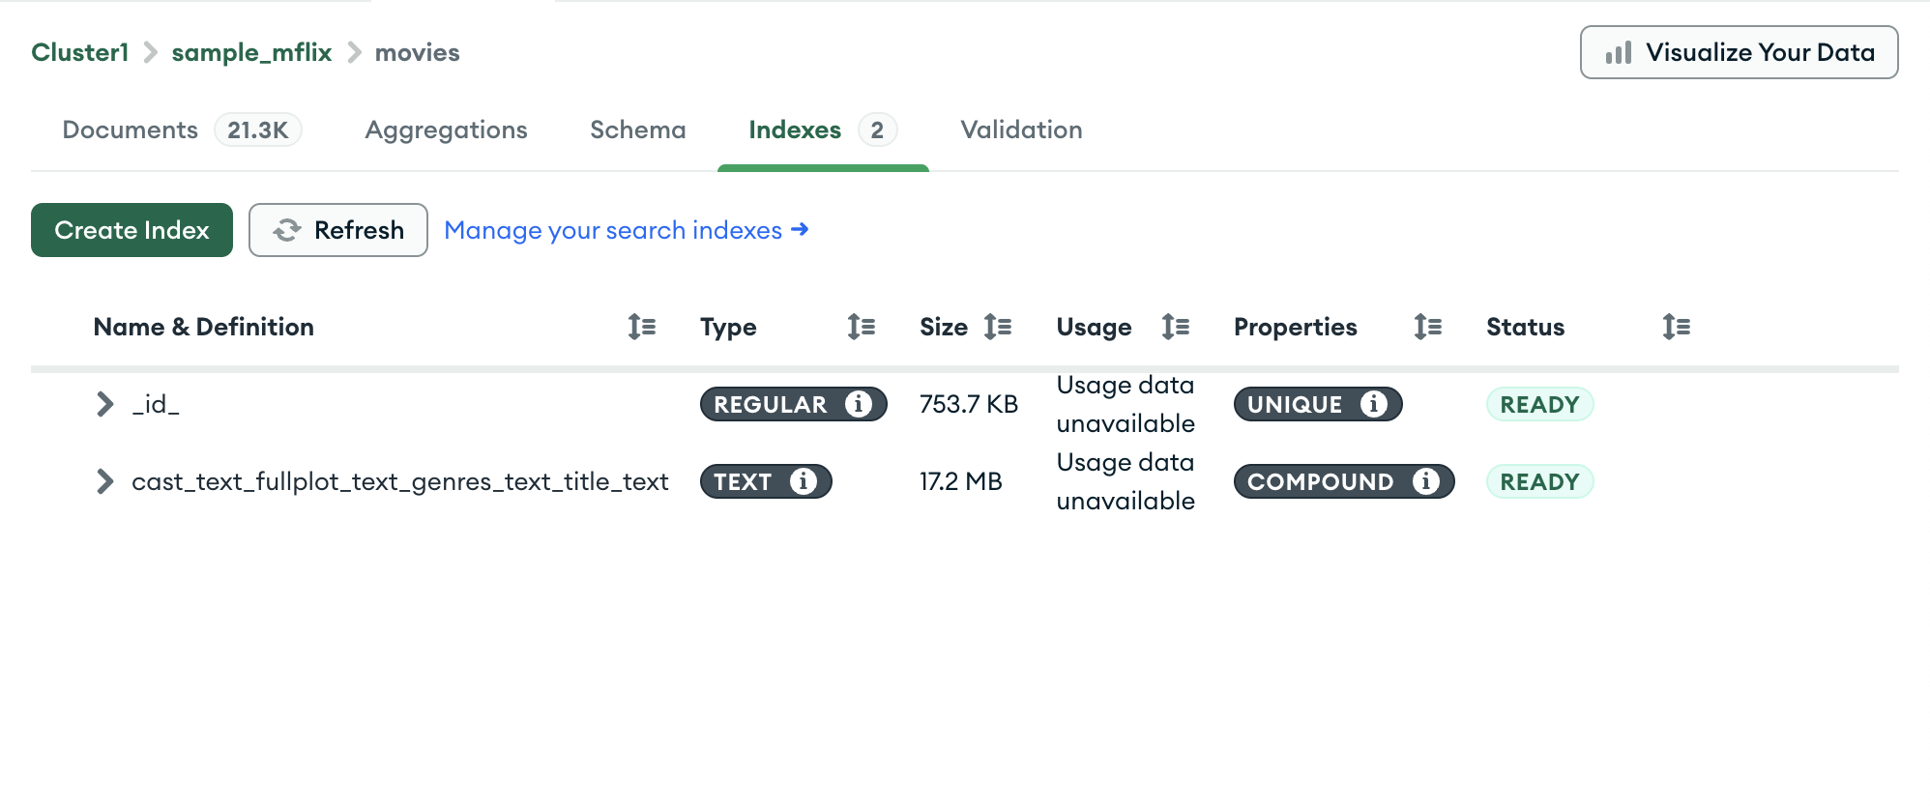Image resolution: width=1930 pixels, height=808 pixels.
Task: Sort indexes by Type column icon
Action: [861, 327]
